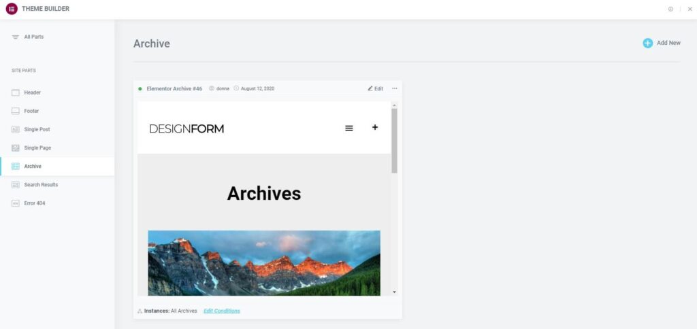
Task: Close the Theme Builder window
Action: pos(690,9)
